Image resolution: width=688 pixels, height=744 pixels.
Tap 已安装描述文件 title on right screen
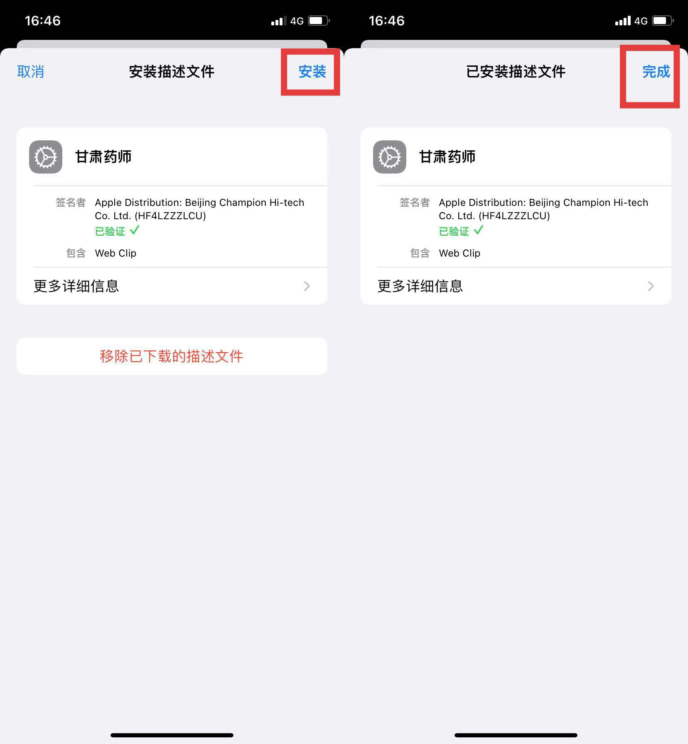[516, 72]
